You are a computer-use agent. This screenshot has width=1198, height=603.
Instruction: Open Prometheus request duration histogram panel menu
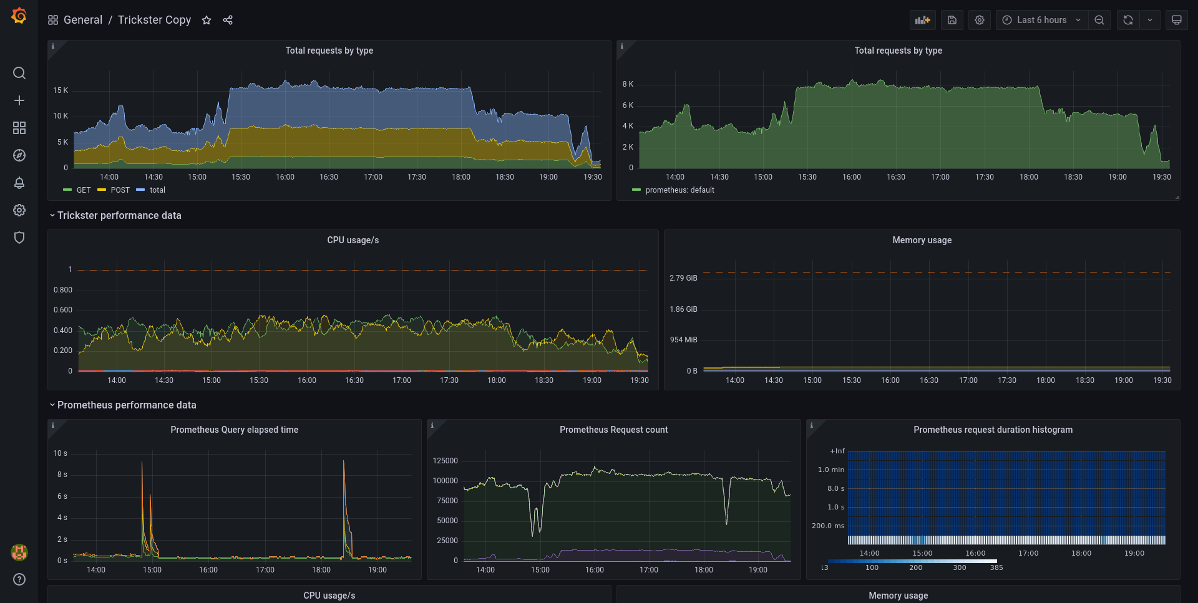click(x=993, y=430)
